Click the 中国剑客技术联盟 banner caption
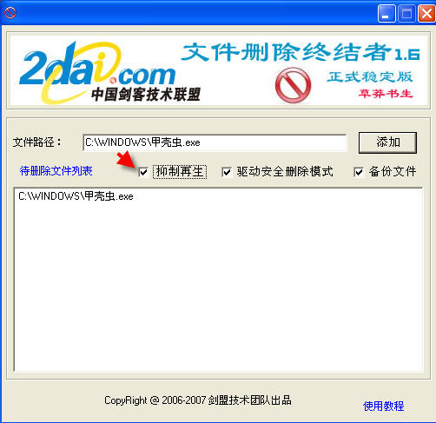 pos(146,95)
